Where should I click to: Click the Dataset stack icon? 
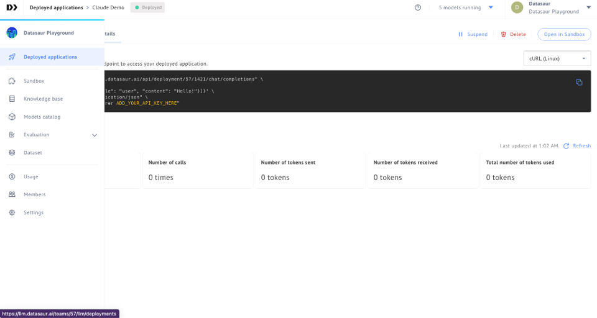click(12, 153)
